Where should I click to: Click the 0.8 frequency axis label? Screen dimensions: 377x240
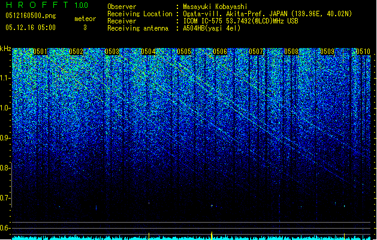(x=5, y=168)
